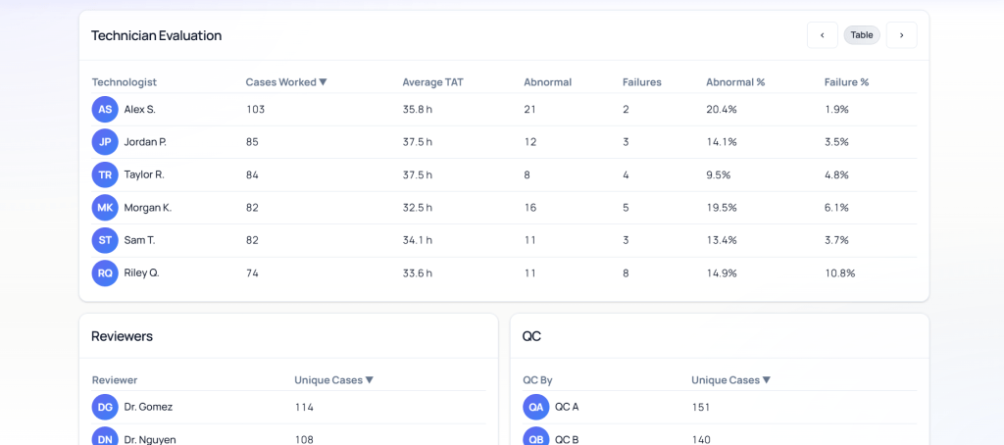This screenshot has width=1004, height=445.
Task: Click the JP avatar for Jordan P.
Action: point(105,142)
